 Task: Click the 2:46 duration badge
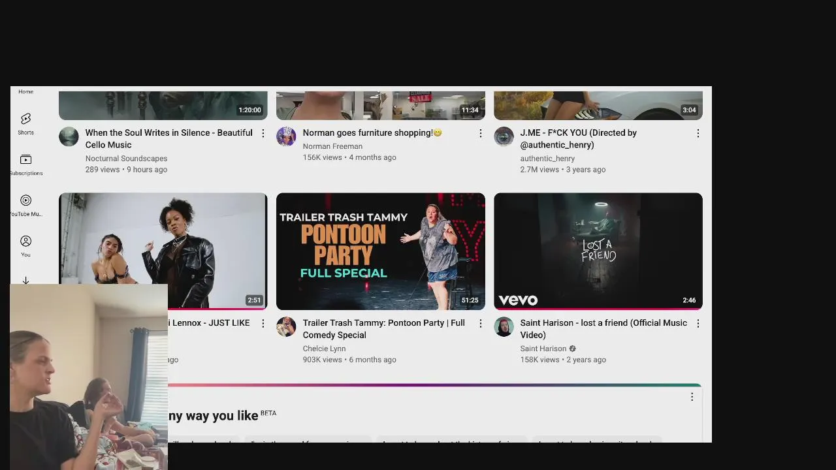[x=689, y=300]
